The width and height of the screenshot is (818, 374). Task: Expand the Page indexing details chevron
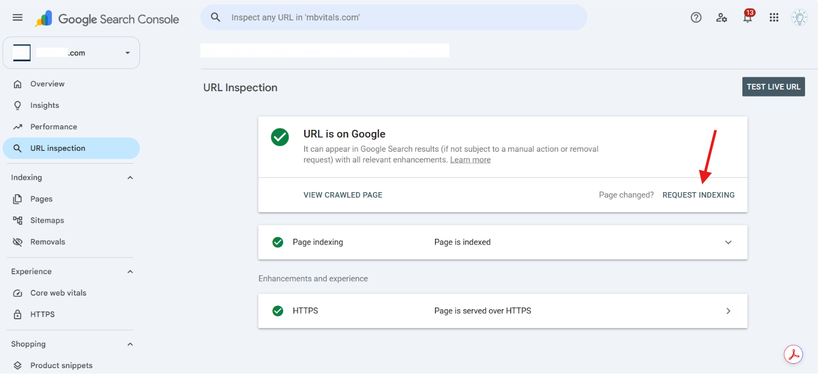point(728,242)
